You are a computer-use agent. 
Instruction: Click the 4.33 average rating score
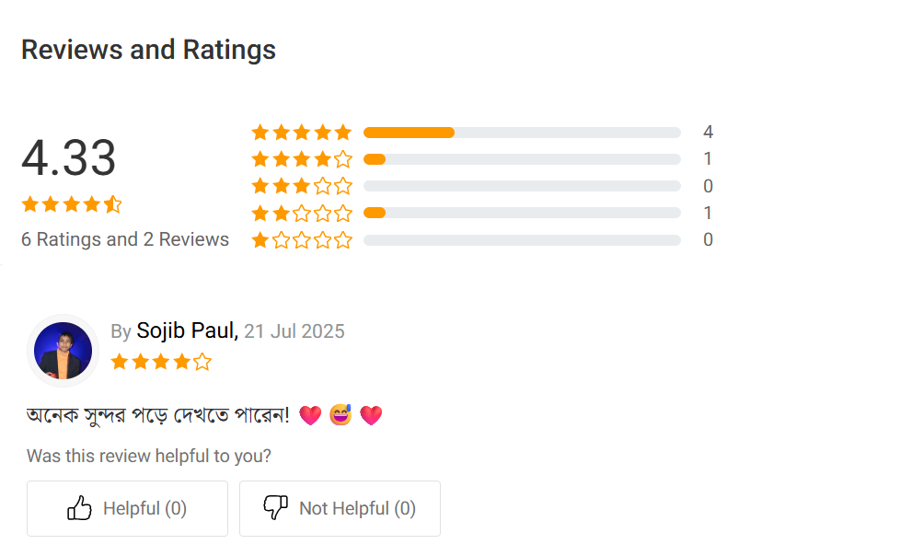[69, 157]
